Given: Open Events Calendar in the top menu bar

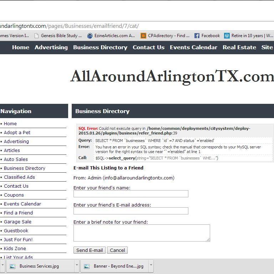Looking at the screenshot, I should (194, 47).
